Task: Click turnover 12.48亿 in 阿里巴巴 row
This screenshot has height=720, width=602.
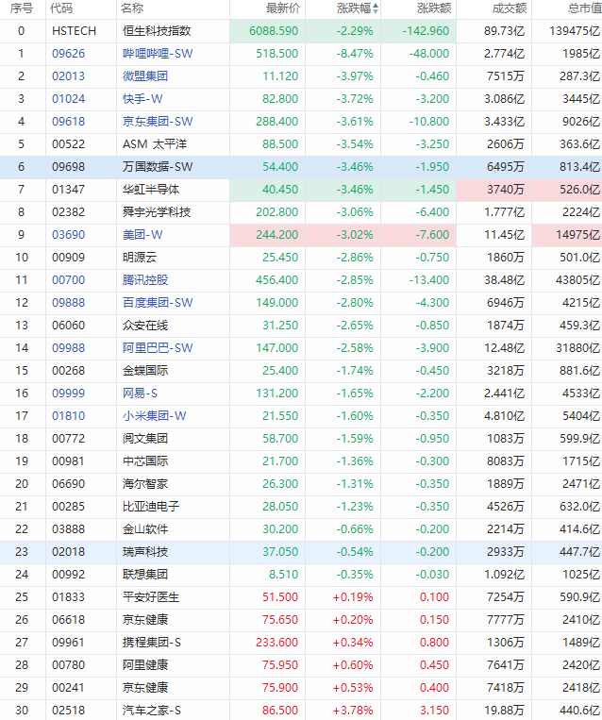Action: coord(504,348)
